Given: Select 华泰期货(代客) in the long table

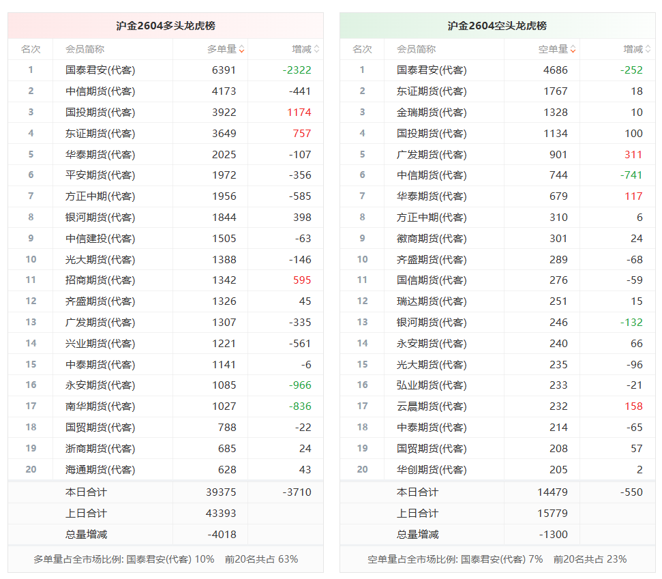Looking at the screenshot, I should tap(100, 155).
